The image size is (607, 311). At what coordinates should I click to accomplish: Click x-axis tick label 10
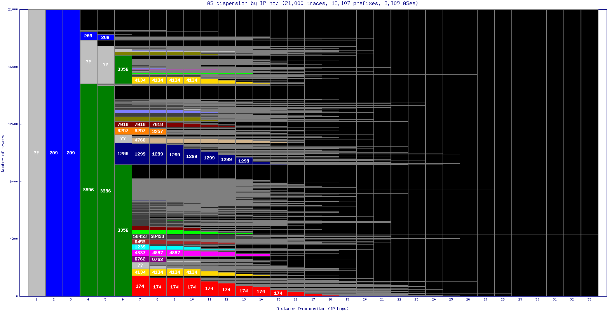(x=192, y=300)
